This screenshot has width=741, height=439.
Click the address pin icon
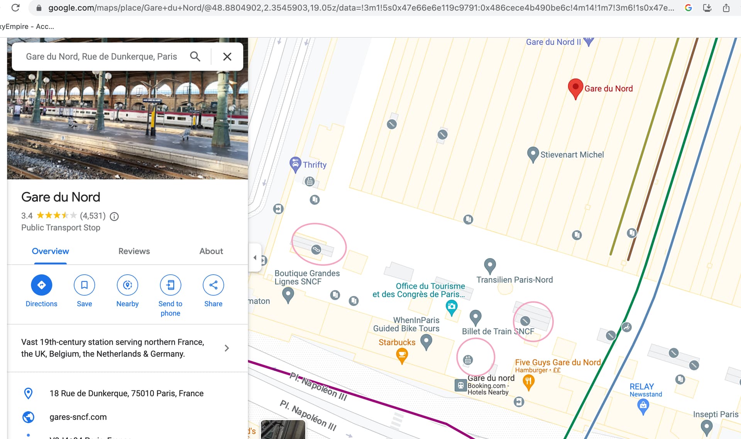(x=28, y=393)
